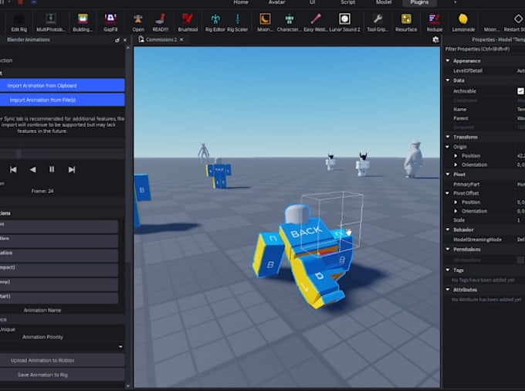Click the Scale property value field

click(520, 220)
